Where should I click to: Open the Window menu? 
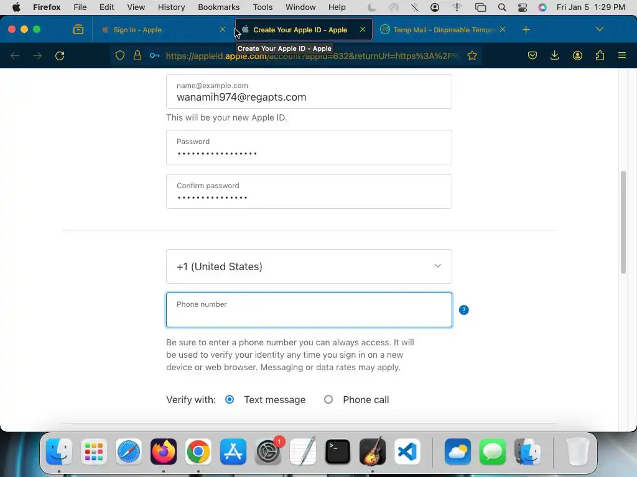point(300,7)
